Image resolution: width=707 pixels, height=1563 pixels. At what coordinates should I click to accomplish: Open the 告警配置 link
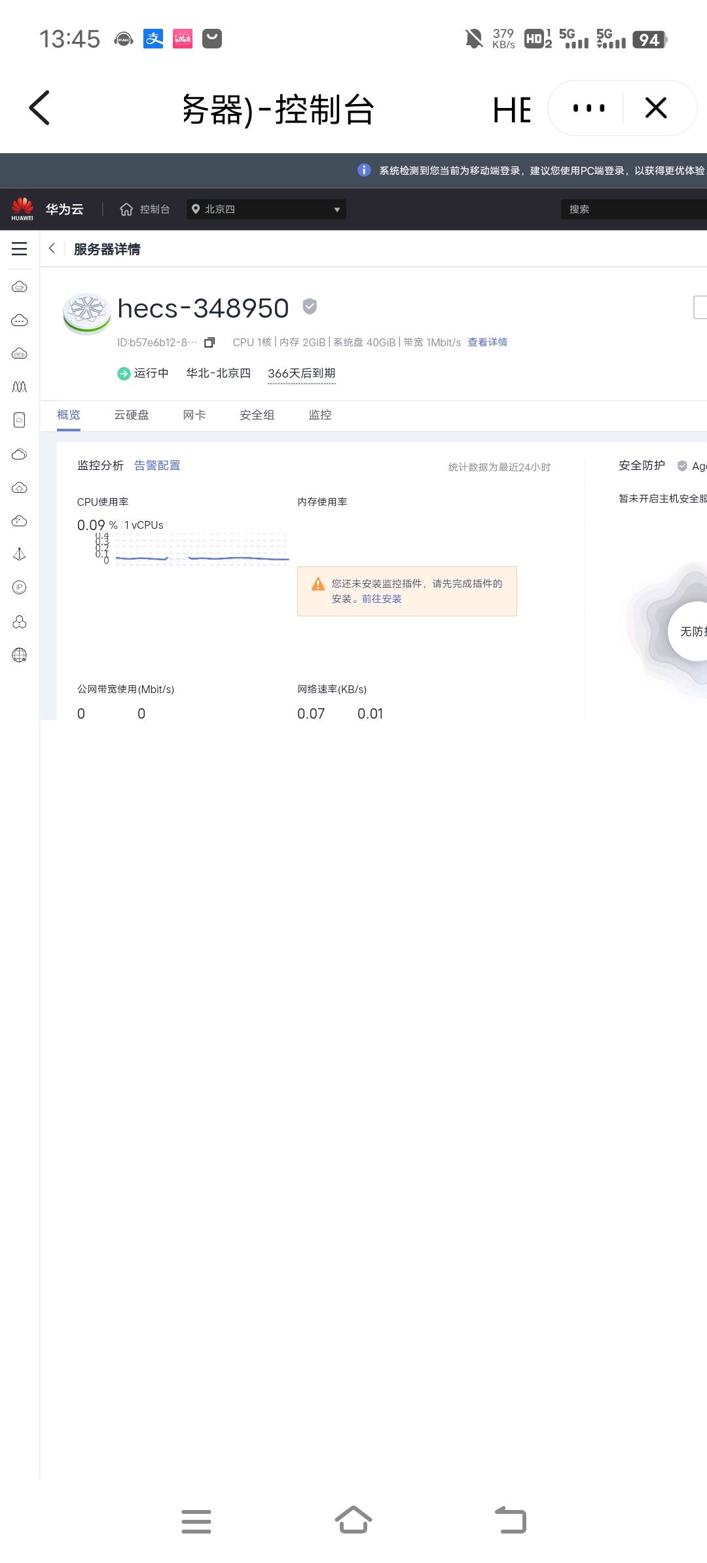pos(157,465)
